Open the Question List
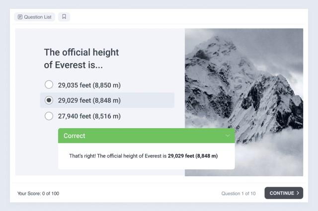This screenshot has width=318, height=211. 34,17
